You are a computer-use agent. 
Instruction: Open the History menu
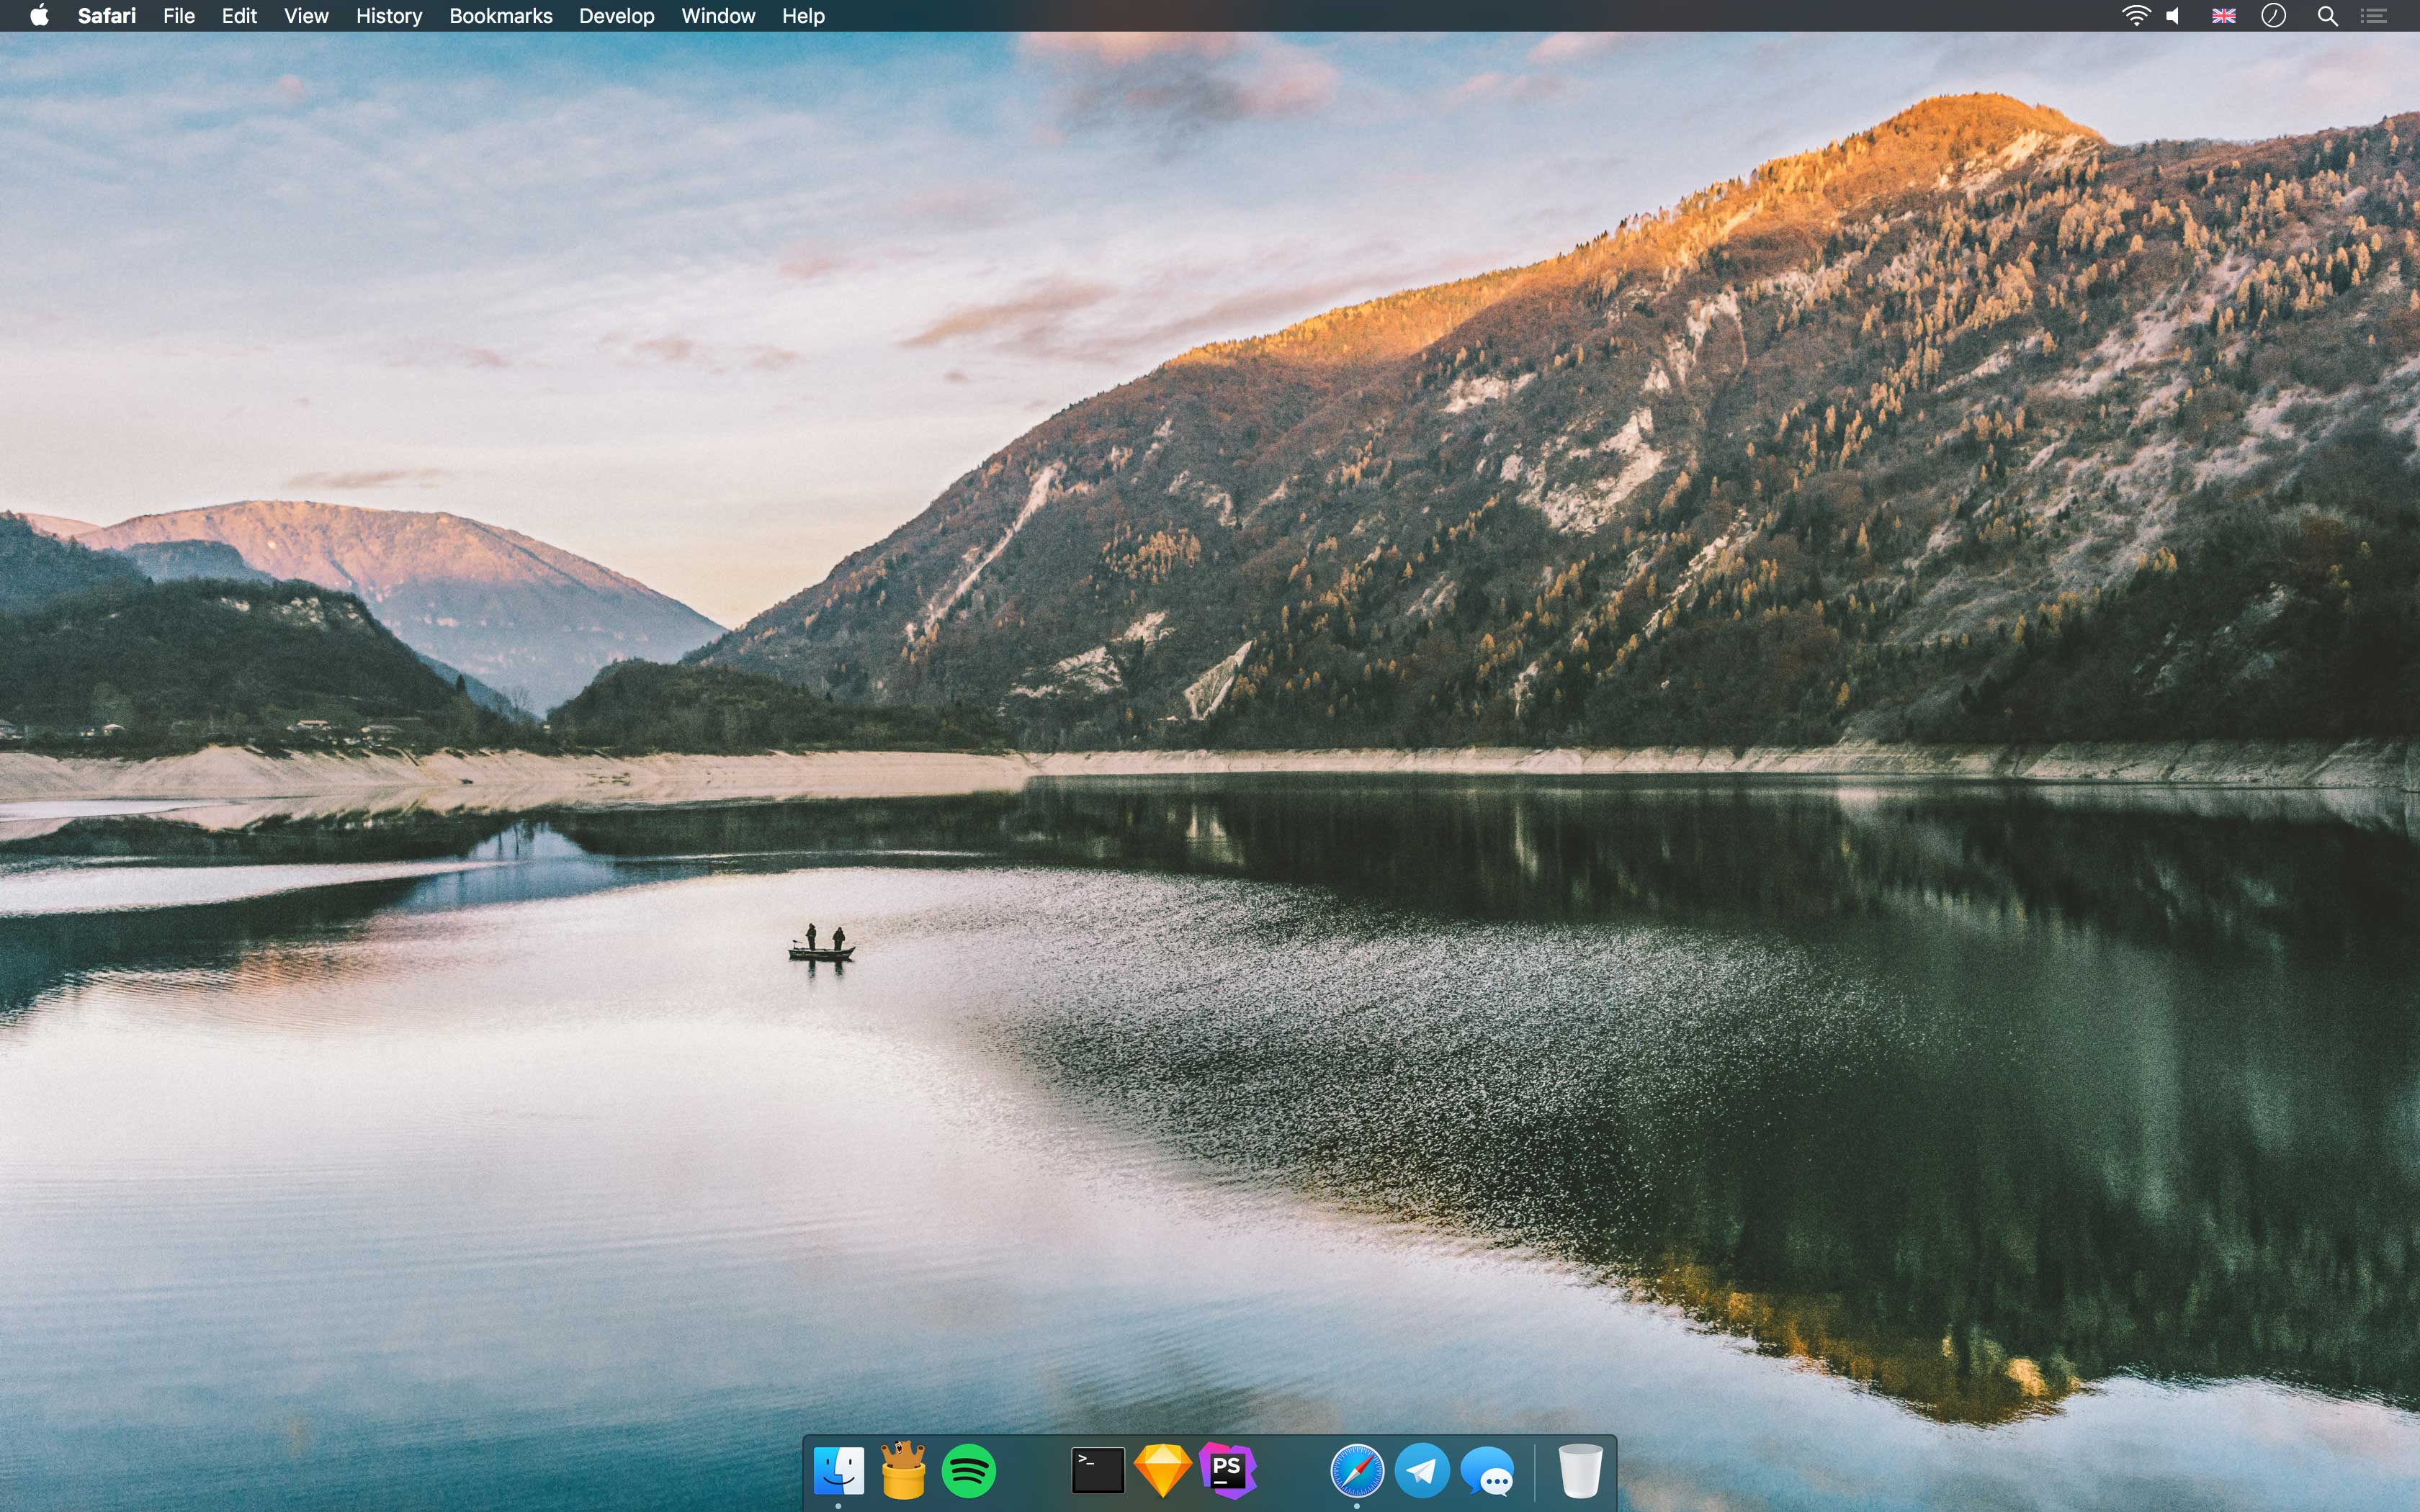coord(388,16)
